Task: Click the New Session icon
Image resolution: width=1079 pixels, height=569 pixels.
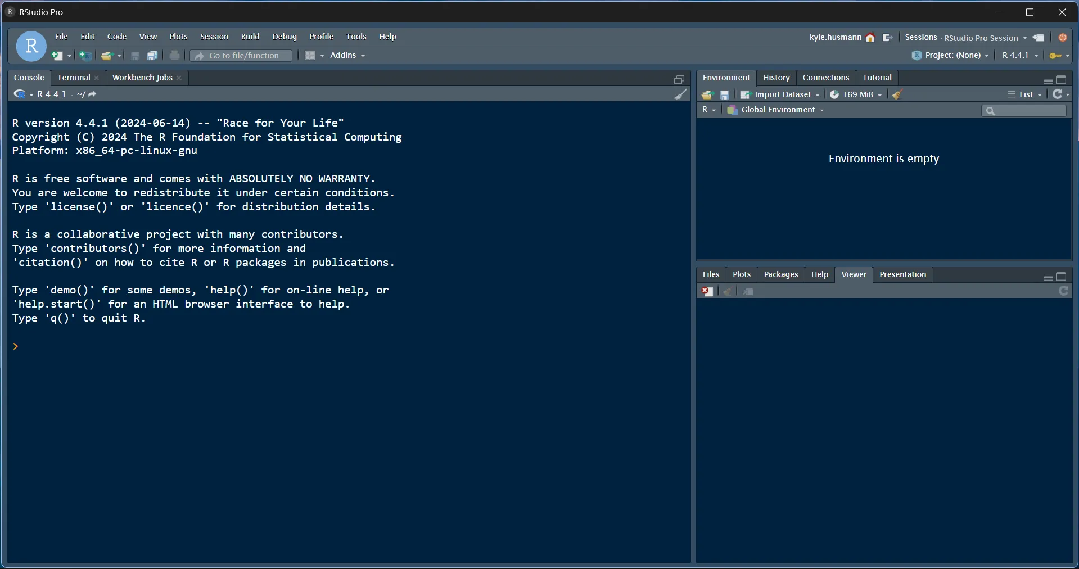Action: (x=1039, y=38)
